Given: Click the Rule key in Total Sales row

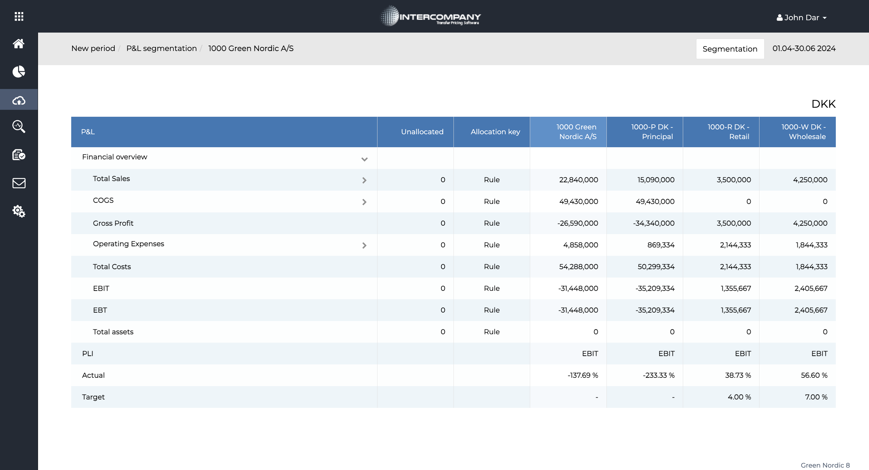Looking at the screenshot, I should 492,180.
